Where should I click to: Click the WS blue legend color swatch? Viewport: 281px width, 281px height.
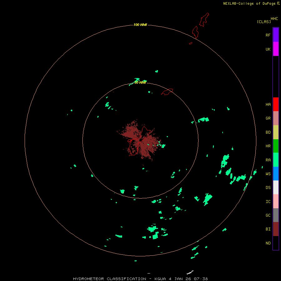click(x=276, y=174)
